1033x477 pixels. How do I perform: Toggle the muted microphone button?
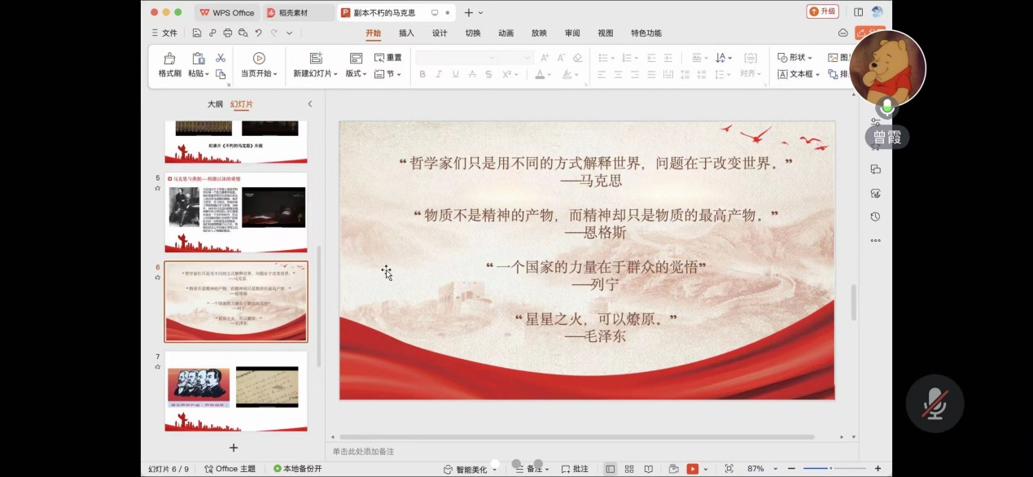click(935, 404)
